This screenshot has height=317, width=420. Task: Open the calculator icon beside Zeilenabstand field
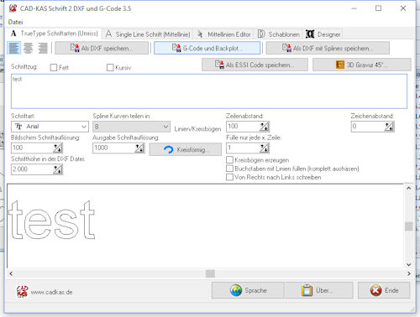264,127
